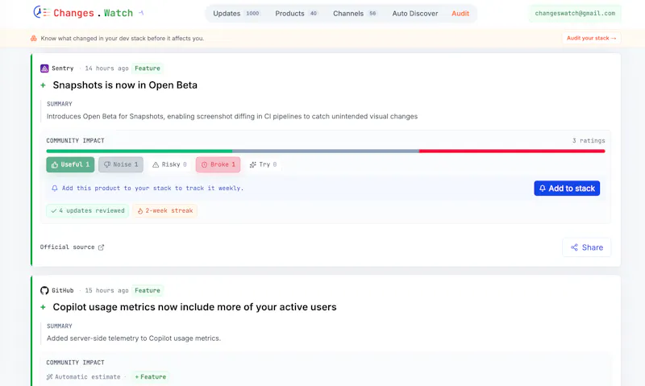The height and width of the screenshot is (386, 645).
Task: Click 'Added server-side telemetry to Copilot usage metrics.'
Action: 134,338
